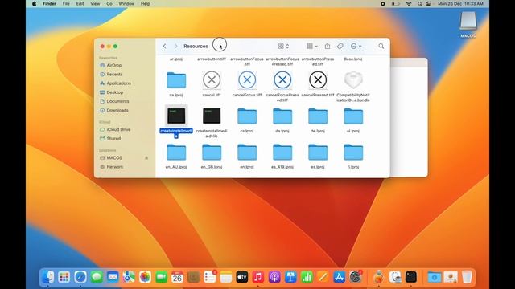The image size is (515, 289).
Task: Click the Wi-Fi status icon
Action: point(409,3)
